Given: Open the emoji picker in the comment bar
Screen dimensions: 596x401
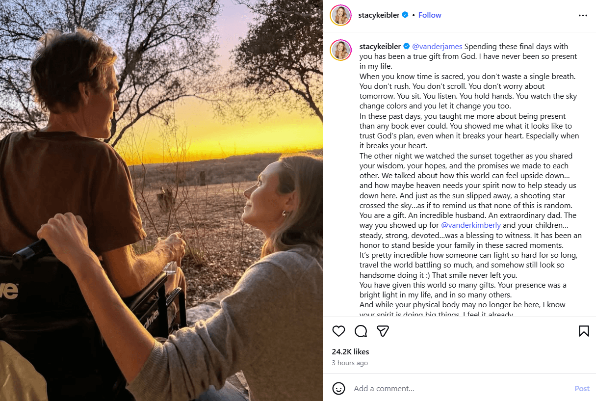Looking at the screenshot, I should point(338,388).
